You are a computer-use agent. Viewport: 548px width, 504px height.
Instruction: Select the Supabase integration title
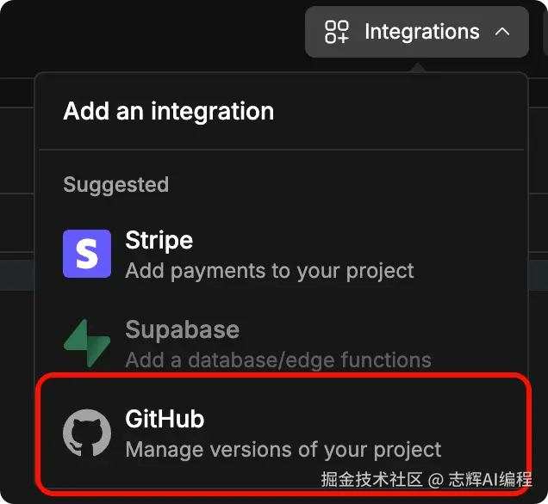pos(182,329)
